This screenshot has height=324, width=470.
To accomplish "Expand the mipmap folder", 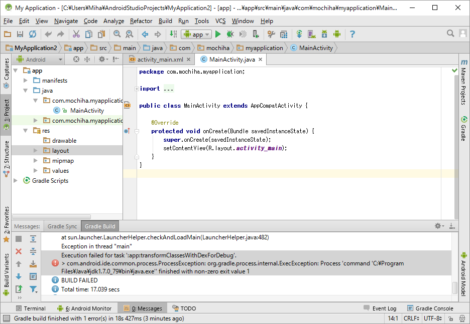I will 35,161.
